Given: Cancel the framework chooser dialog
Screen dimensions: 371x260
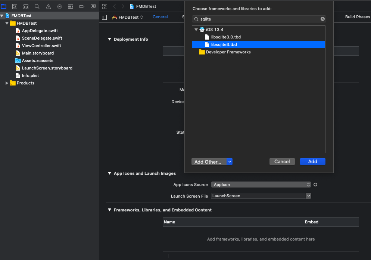Looking at the screenshot, I should tap(282, 161).
